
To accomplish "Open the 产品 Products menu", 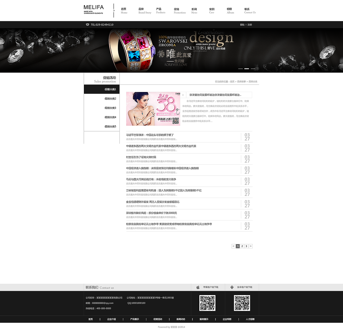I will 161,11.
